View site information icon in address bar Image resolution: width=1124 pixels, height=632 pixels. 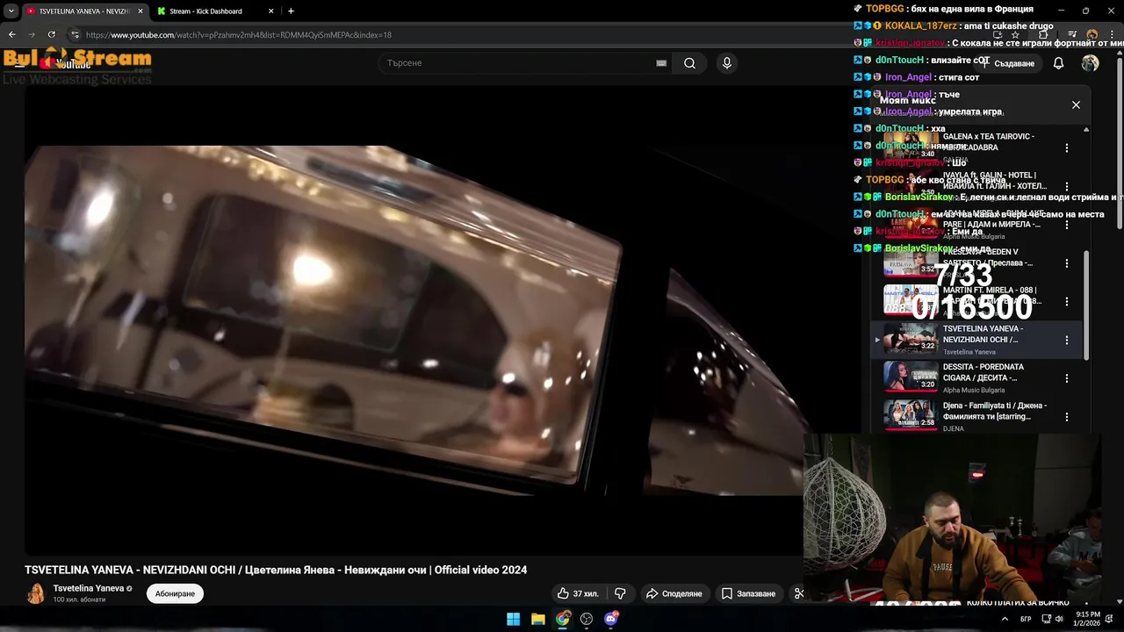(75, 35)
